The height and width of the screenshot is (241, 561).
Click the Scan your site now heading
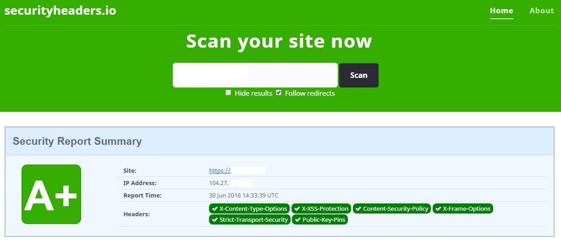[279, 41]
